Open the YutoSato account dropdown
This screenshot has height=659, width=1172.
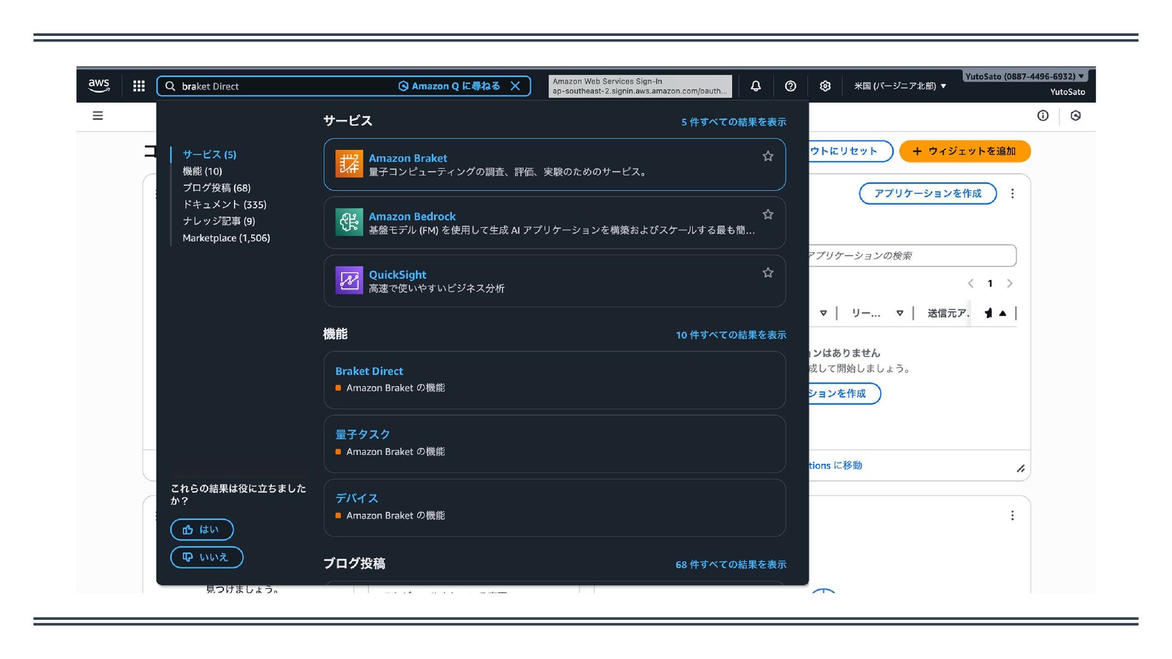1024,77
